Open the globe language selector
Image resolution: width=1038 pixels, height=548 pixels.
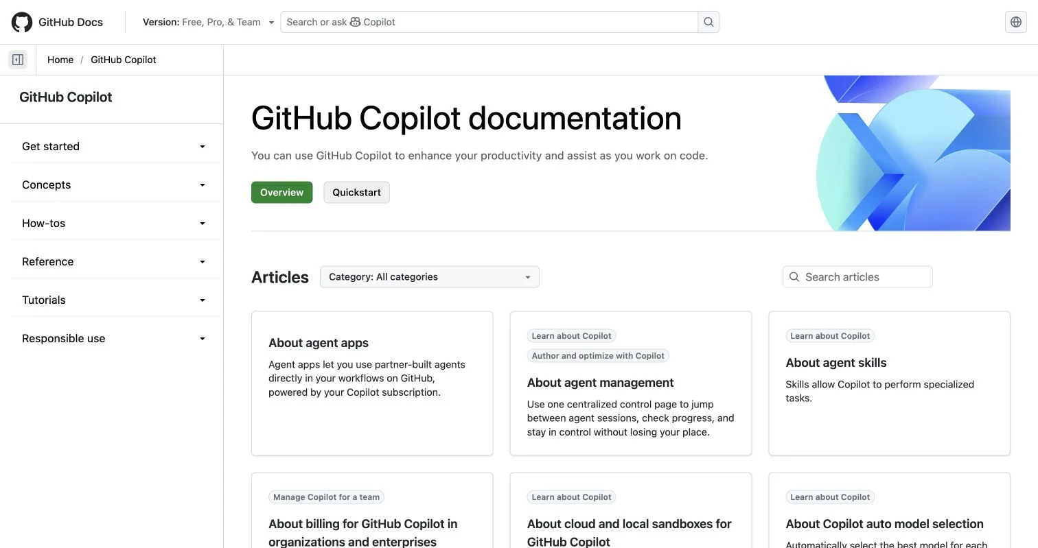point(1016,22)
